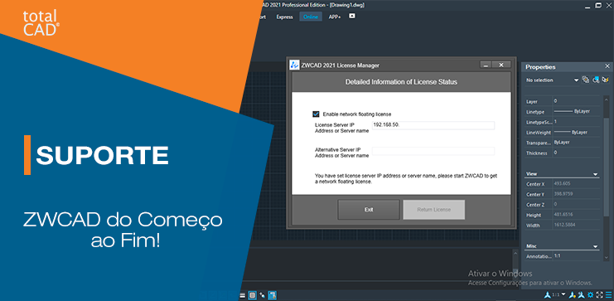614x301 pixels.
Task: Click the full screen (clean screen) icon in status bar
Action: 600,294
